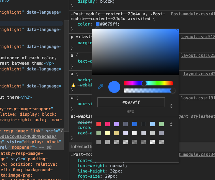
Task: Pick the light sky blue palette swatch
Action: (x=152, y=124)
